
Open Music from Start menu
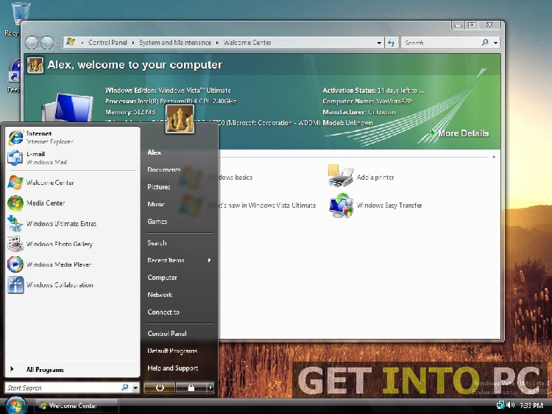156,204
